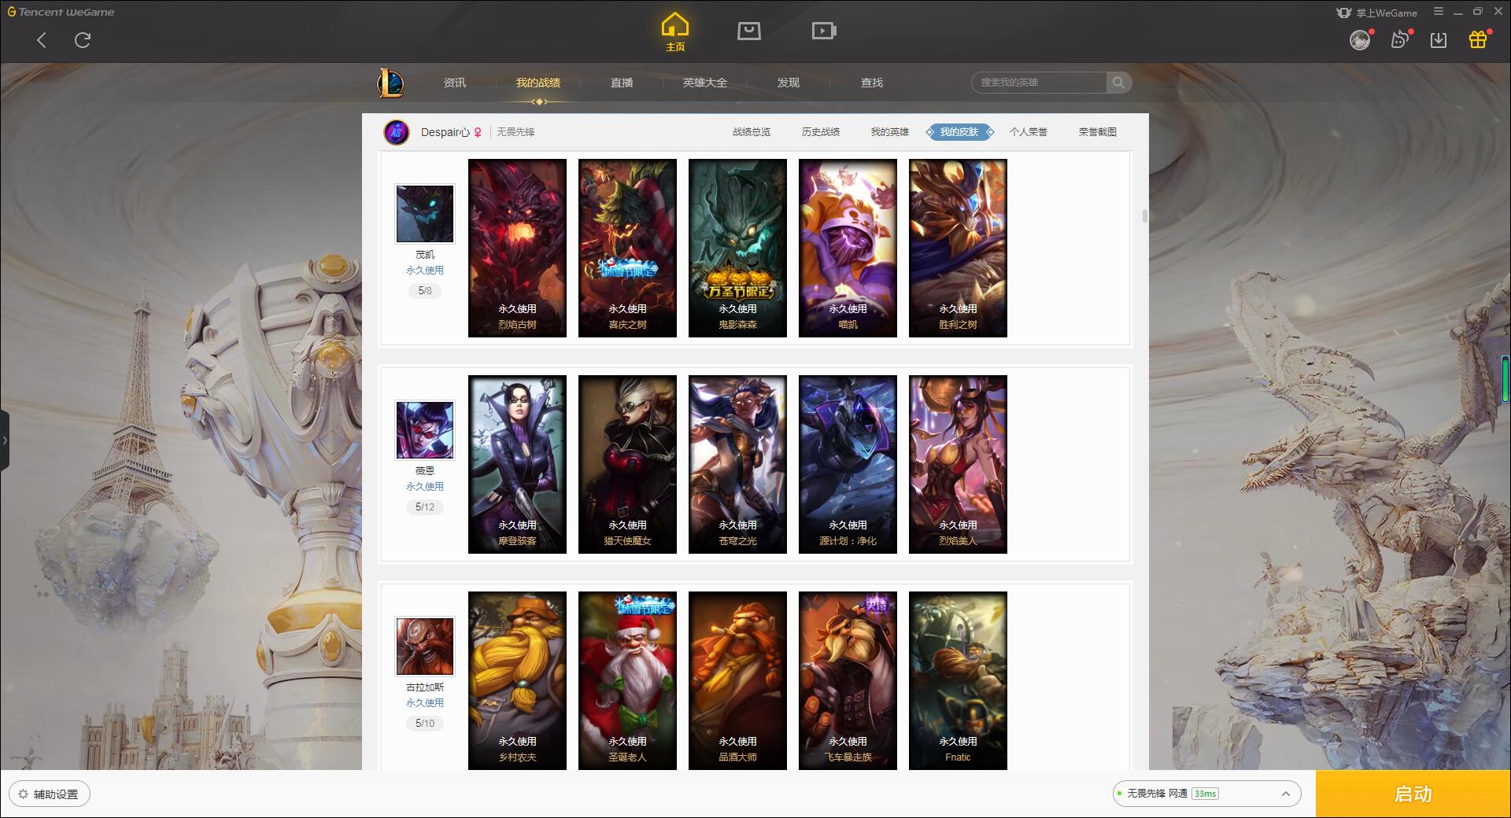Expand the 无畏先锋 网通 server dropdown
This screenshot has height=818, width=1511.
(x=1206, y=794)
